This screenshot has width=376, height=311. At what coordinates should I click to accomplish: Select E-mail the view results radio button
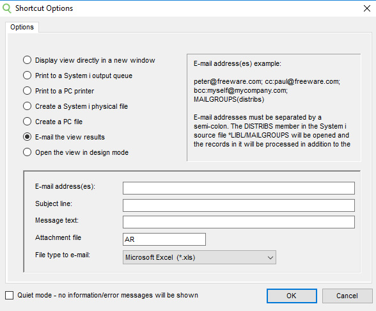coord(27,137)
